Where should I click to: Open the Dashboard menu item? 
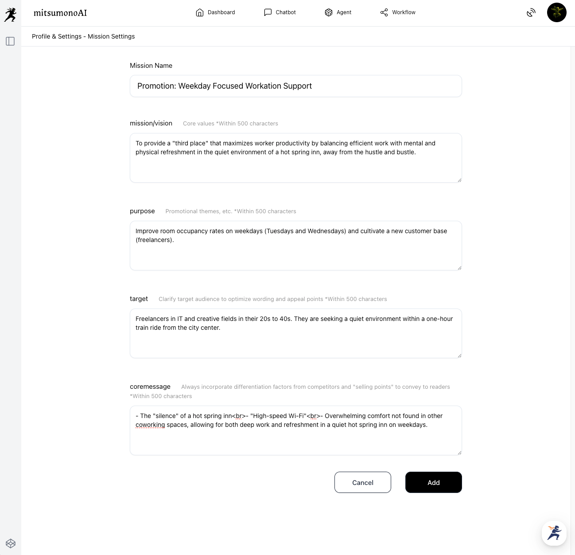(221, 12)
